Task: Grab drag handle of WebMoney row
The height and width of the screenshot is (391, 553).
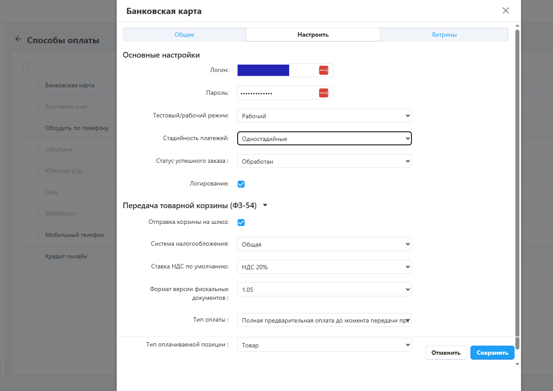Action: pyautogui.click(x=38, y=213)
